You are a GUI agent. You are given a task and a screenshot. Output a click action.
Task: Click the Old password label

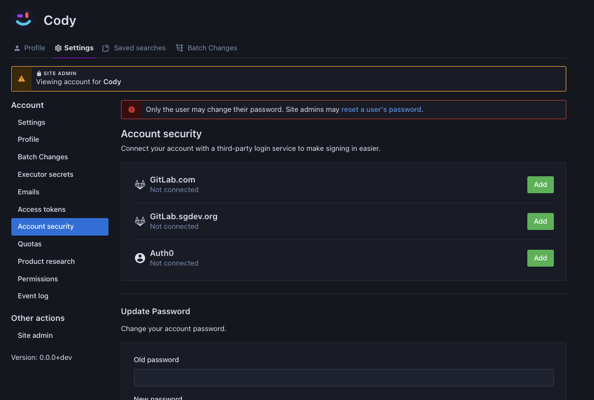tap(157, 360)
